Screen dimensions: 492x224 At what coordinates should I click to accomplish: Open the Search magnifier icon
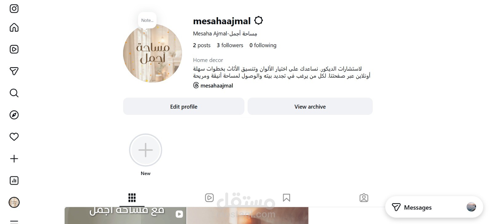[x=14, y=93]
